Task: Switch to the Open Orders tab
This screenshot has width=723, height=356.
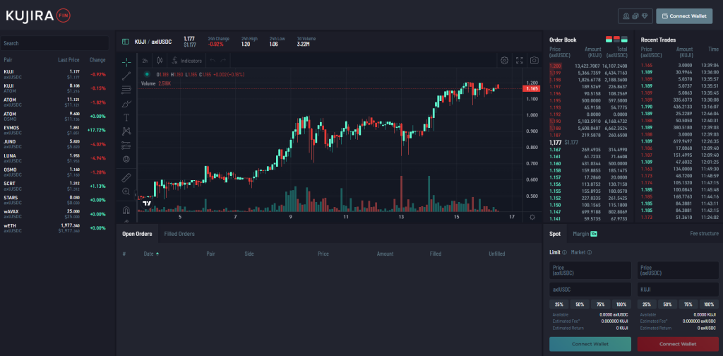Action: point(137,234)
